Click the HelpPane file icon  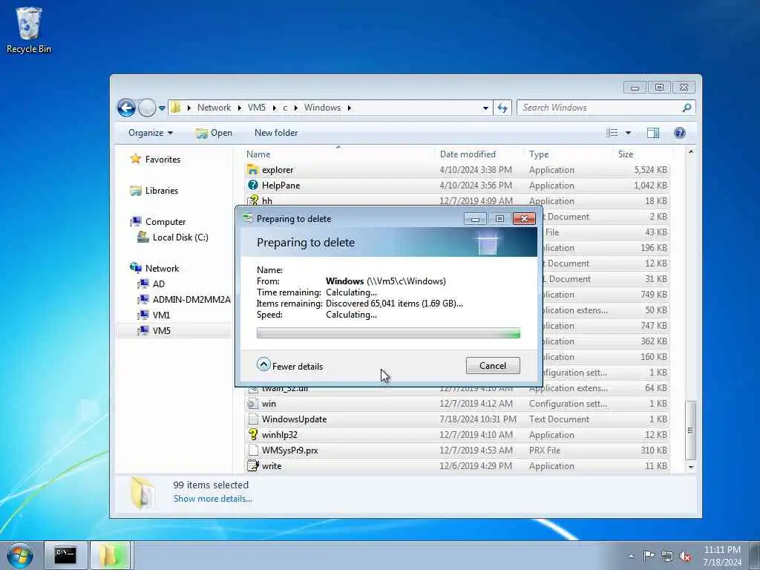[x=252, y=185]
